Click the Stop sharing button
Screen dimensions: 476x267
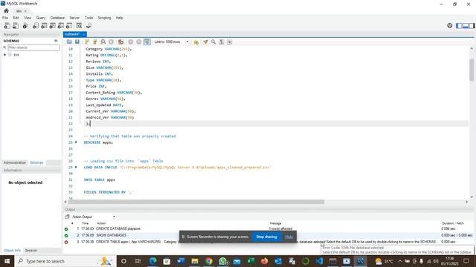pyautogui.click(x=266, y=237)
